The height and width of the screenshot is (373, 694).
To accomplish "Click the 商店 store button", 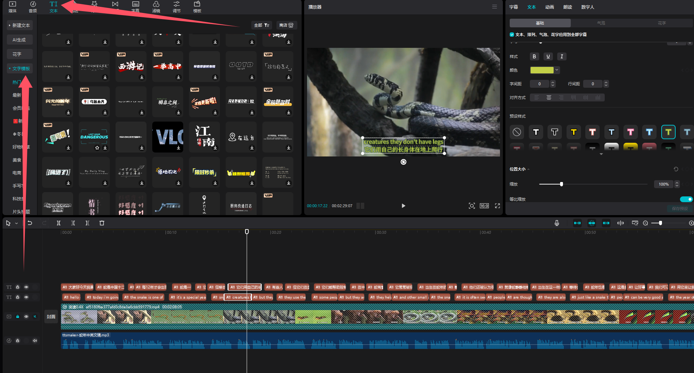I will pyautogui.click(x=287, y=25).
